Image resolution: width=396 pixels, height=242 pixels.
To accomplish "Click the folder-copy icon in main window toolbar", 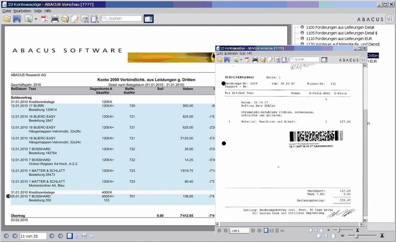I will [x=65, y=19].
